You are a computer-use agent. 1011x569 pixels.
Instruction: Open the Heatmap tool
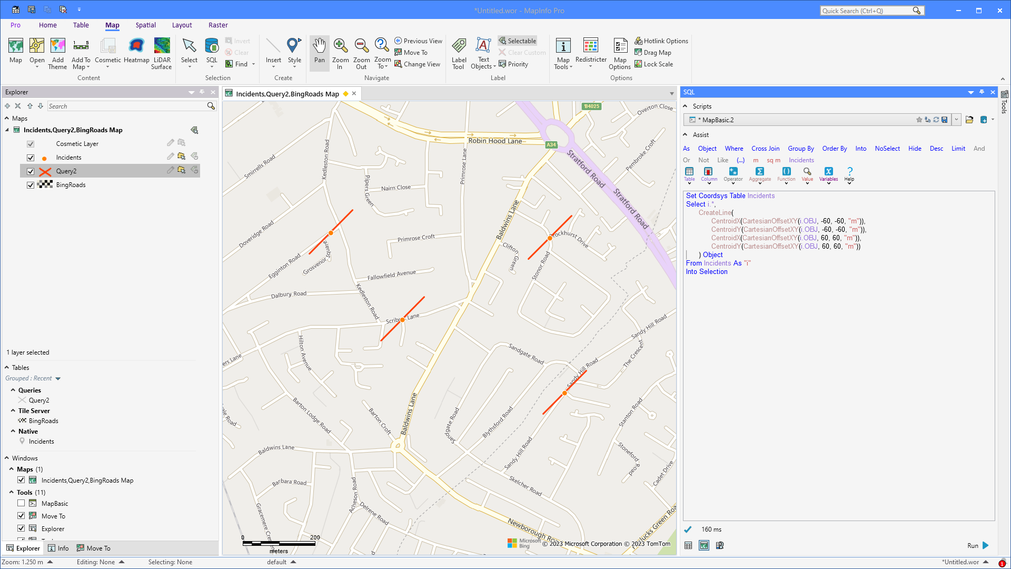pos(136,51)
